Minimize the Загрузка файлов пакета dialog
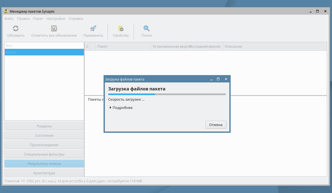This screenshot has height=193, width=332. tap(211, 79)
